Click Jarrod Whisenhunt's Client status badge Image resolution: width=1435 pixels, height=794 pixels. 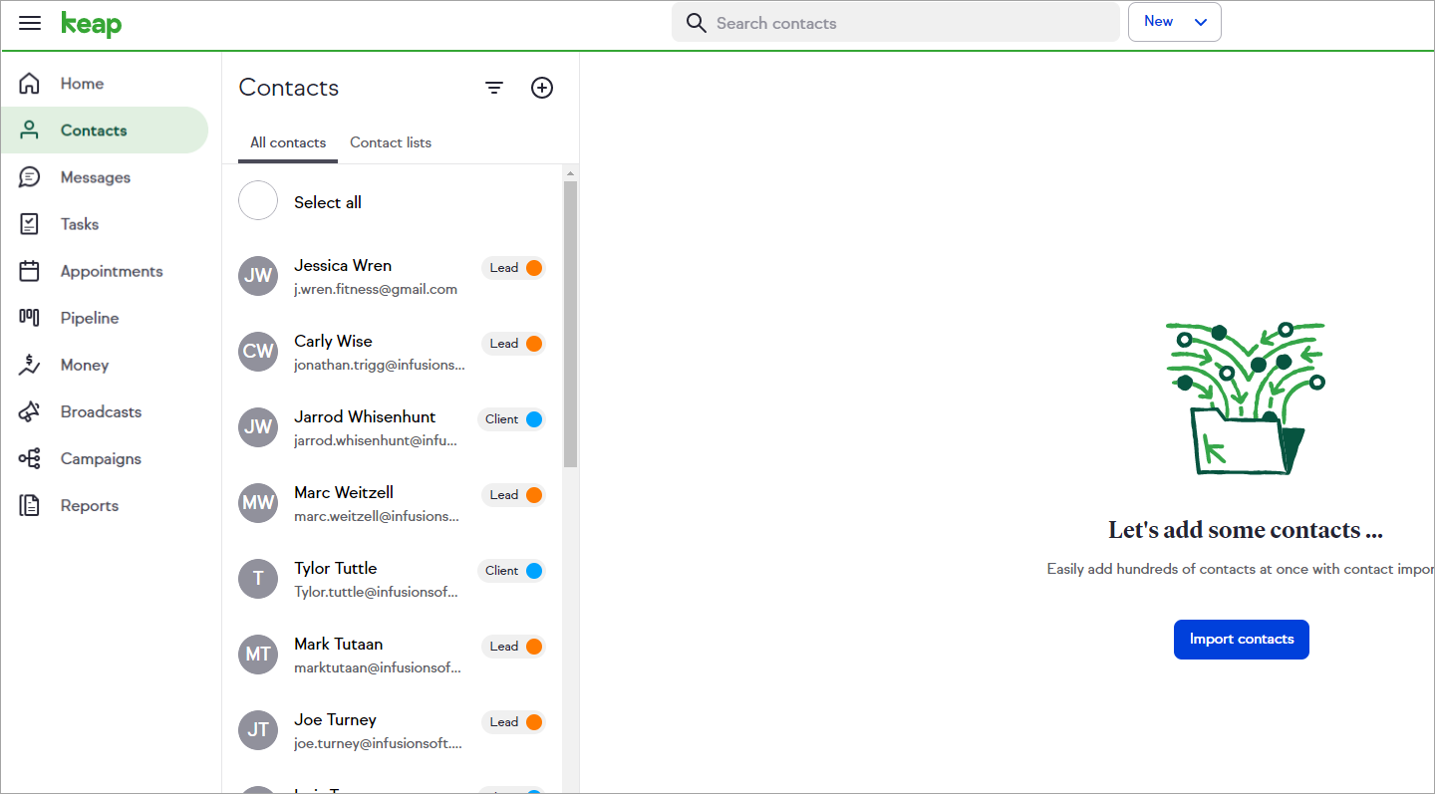[x=511, y=419]
